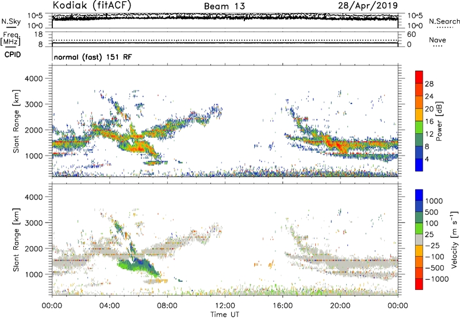Viewport: 460px width, 318px height.
Task: Click the red bottom segment of velocity colorbar
Action: 419,284
